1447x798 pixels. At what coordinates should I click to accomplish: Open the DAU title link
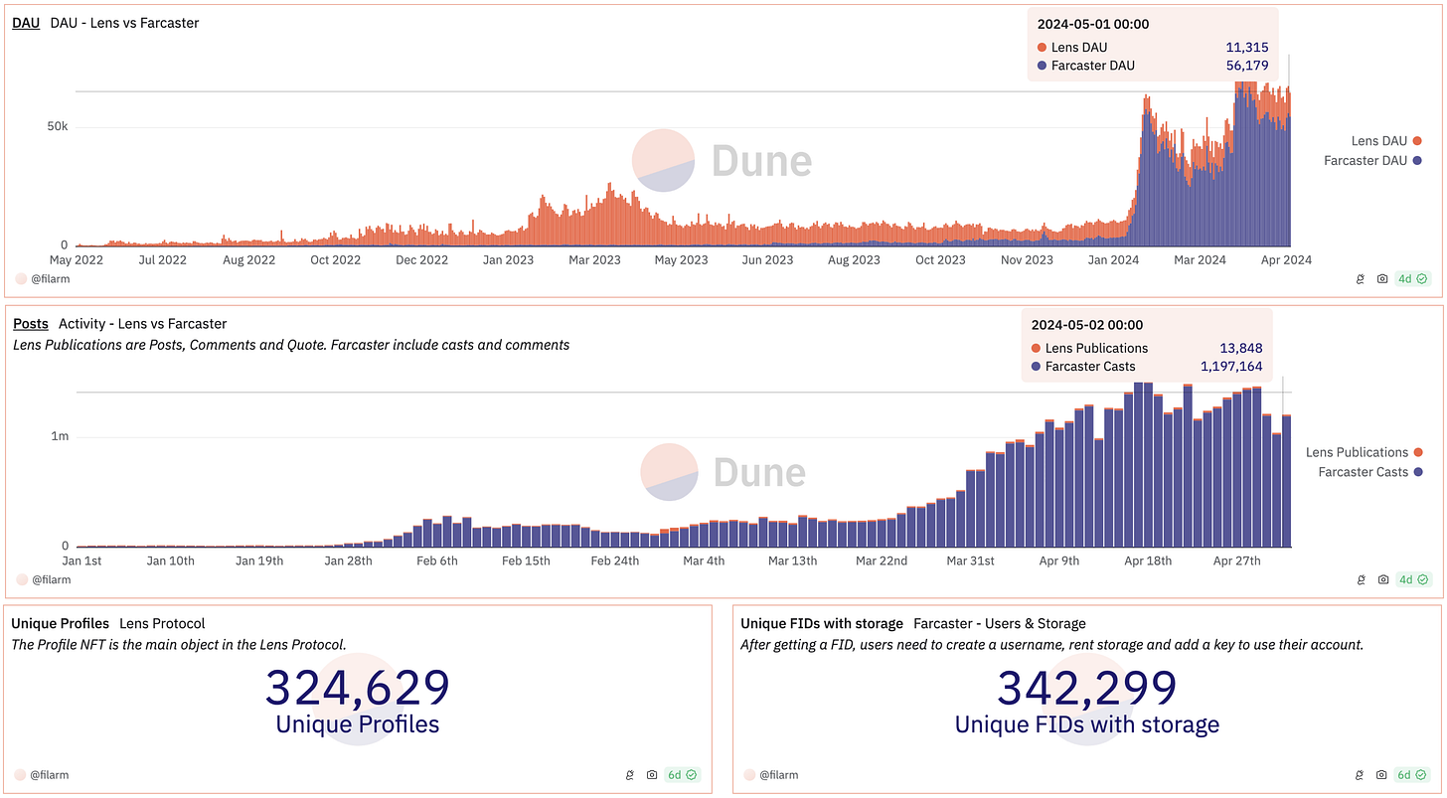pos(26,23)
